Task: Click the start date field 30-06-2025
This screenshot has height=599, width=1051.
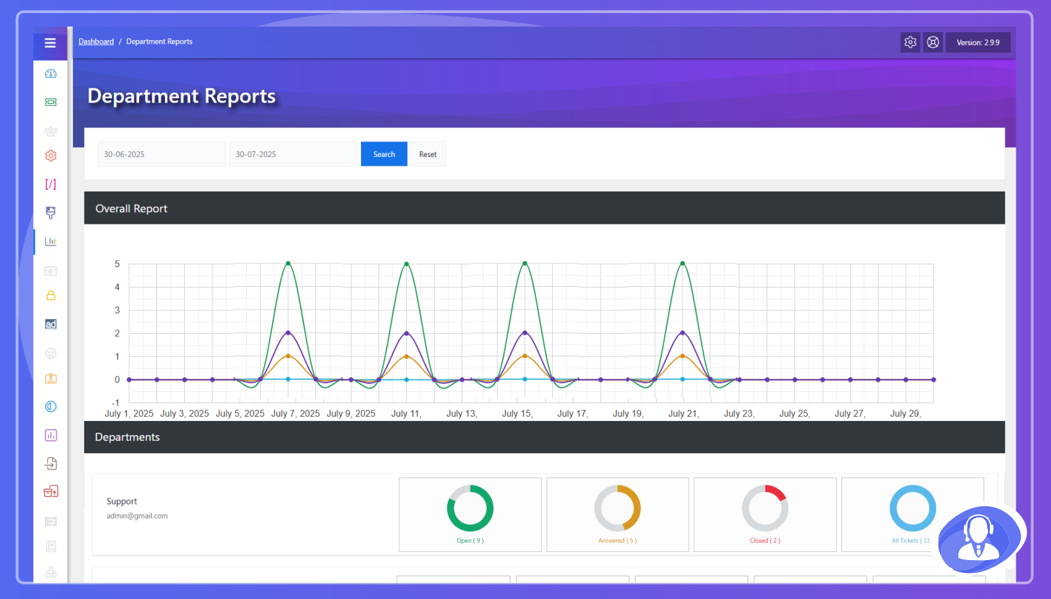Action: tap(161, 154)
